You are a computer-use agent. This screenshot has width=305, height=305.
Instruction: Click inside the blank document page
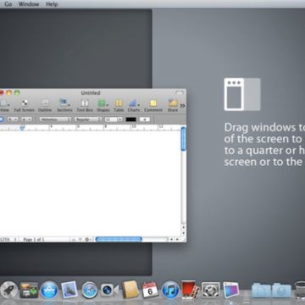91,184
